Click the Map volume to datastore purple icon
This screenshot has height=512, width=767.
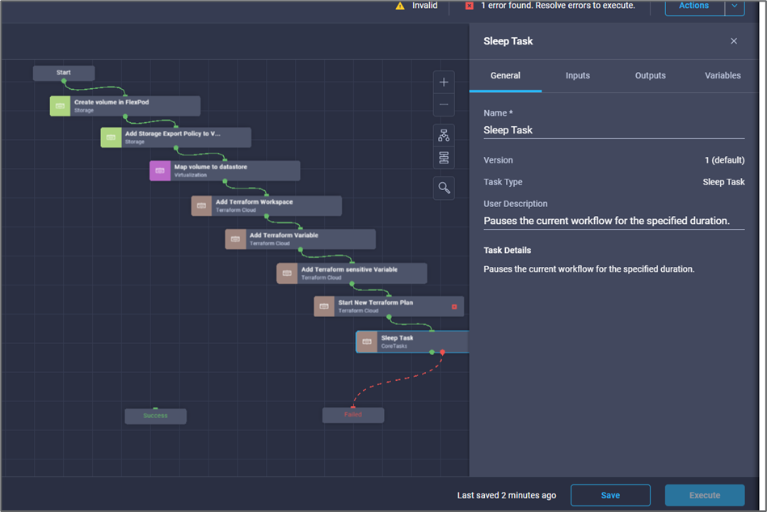(x=160, y=171)
